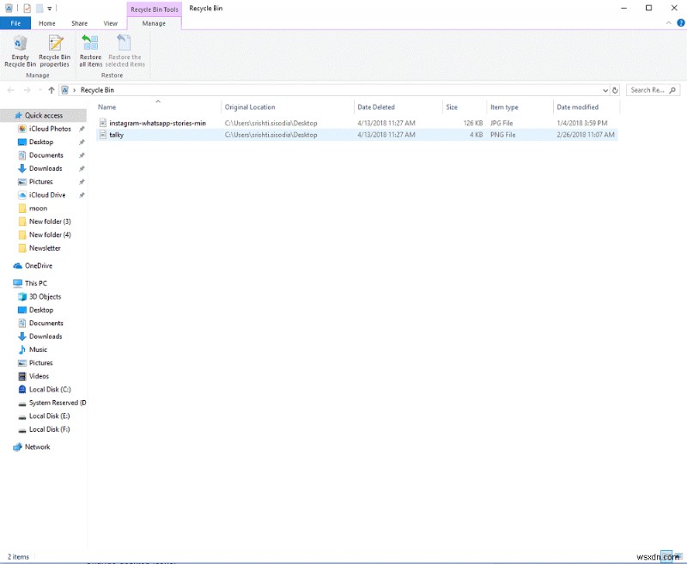Click the Date Deleted column header
This screenshot has width=687, height=564.
(380, 106)
